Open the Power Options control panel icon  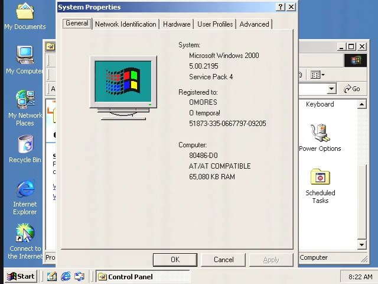tap(320, 138)
